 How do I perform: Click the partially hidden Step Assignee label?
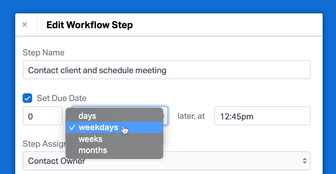point(44,144)
